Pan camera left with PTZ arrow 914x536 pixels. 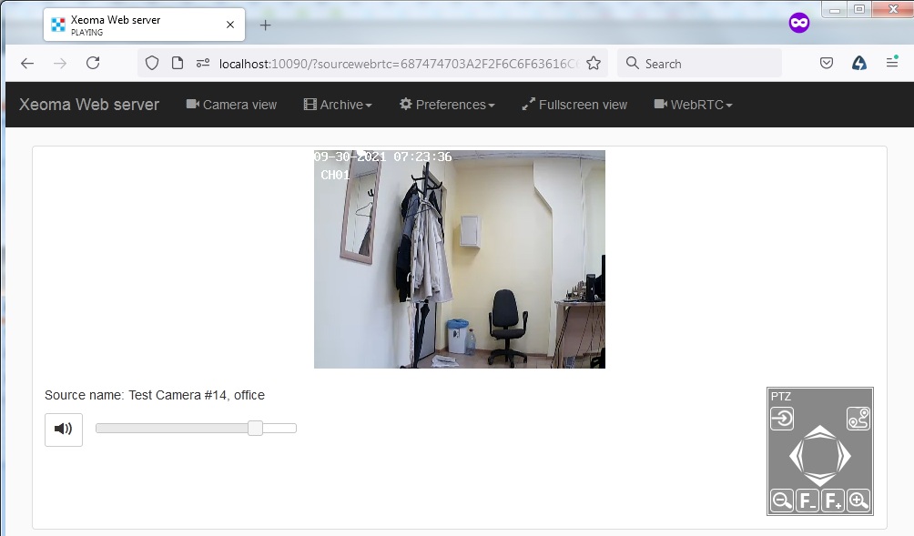point(796,456)
